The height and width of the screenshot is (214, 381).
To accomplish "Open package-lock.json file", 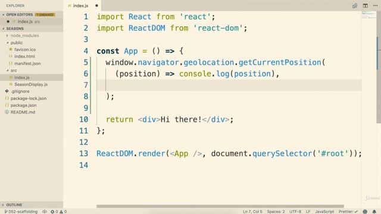I will point(29,99).
